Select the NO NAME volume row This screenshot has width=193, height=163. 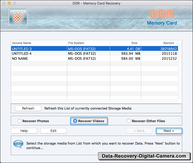[94, 58]
